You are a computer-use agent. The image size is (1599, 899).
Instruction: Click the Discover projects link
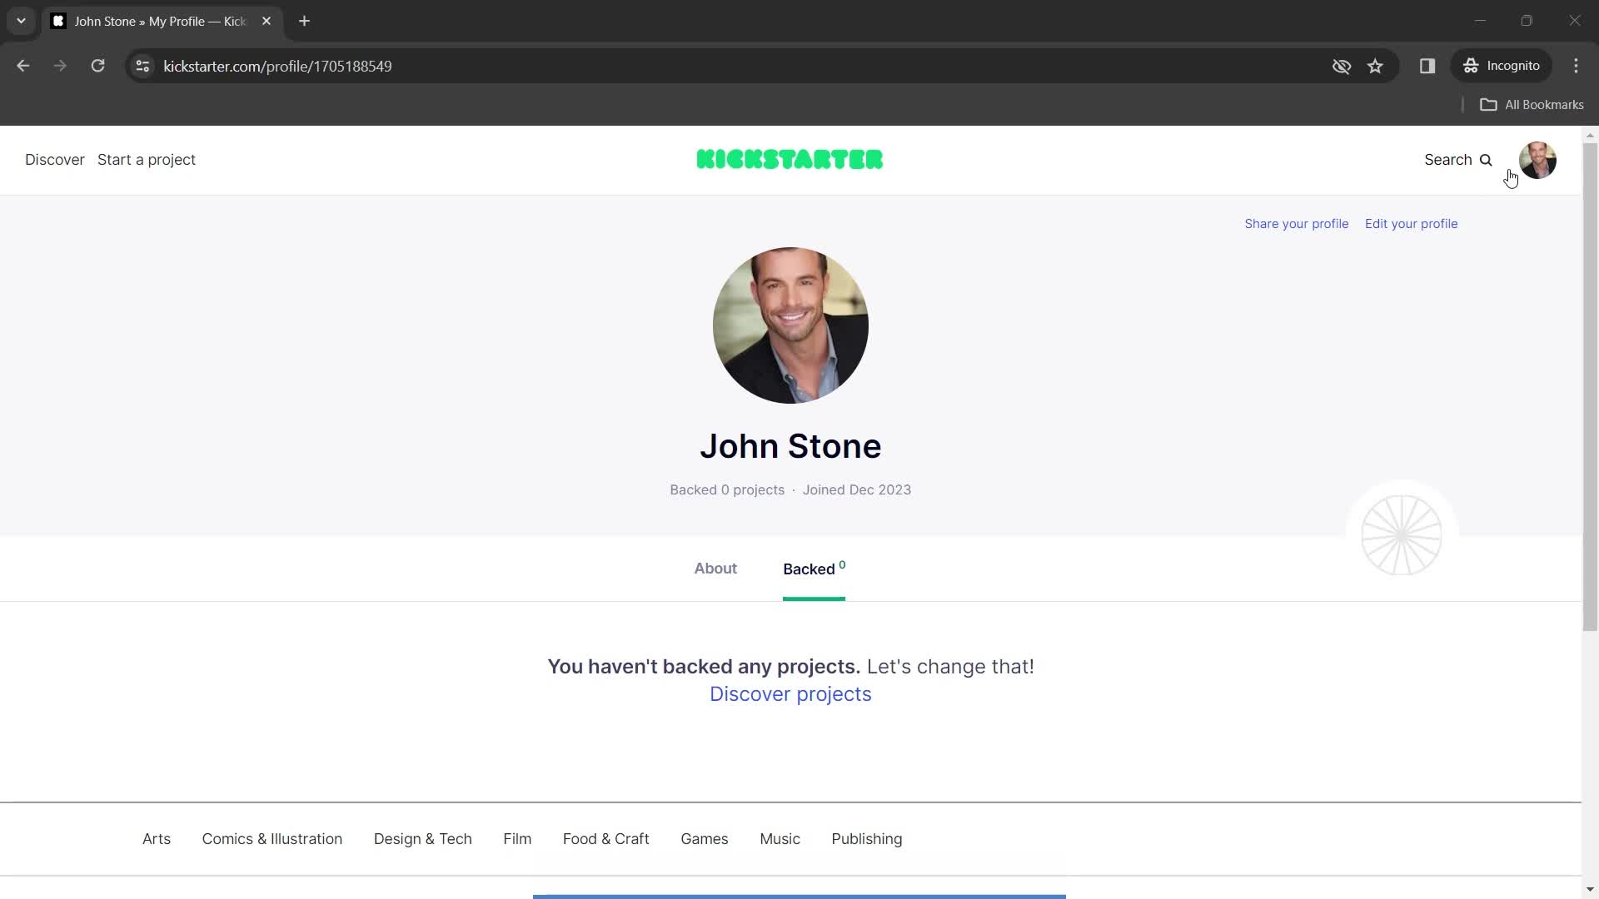tap(790, 693)
